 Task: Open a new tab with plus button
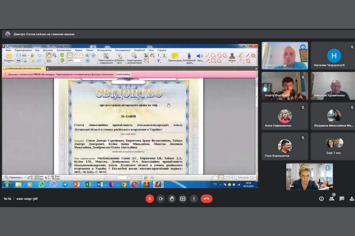(x=48, y=69)
